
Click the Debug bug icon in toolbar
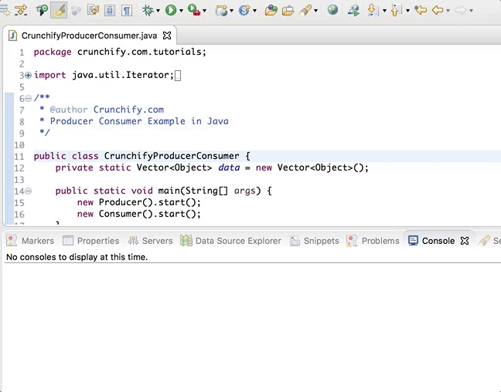click(x=148, y=10)
